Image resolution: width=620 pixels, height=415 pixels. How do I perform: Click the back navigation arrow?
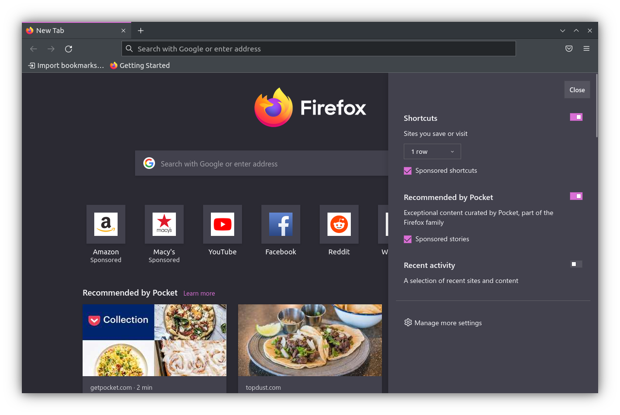point(34,49)
